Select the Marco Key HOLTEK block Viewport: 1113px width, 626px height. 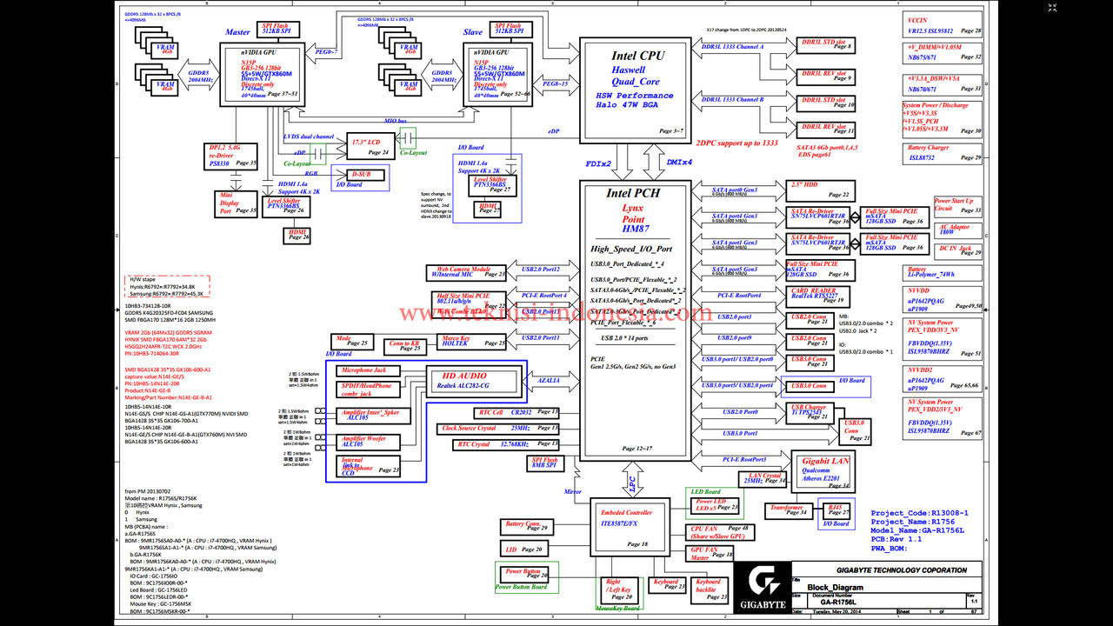pos(472,340)
